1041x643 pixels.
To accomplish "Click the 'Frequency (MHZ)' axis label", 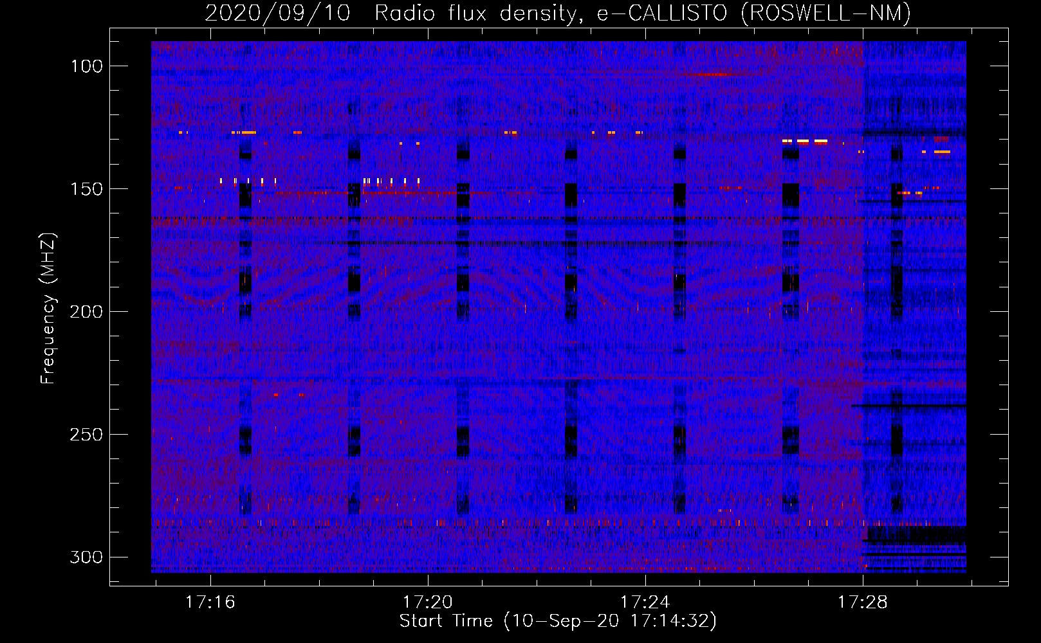I will [48, 308].
